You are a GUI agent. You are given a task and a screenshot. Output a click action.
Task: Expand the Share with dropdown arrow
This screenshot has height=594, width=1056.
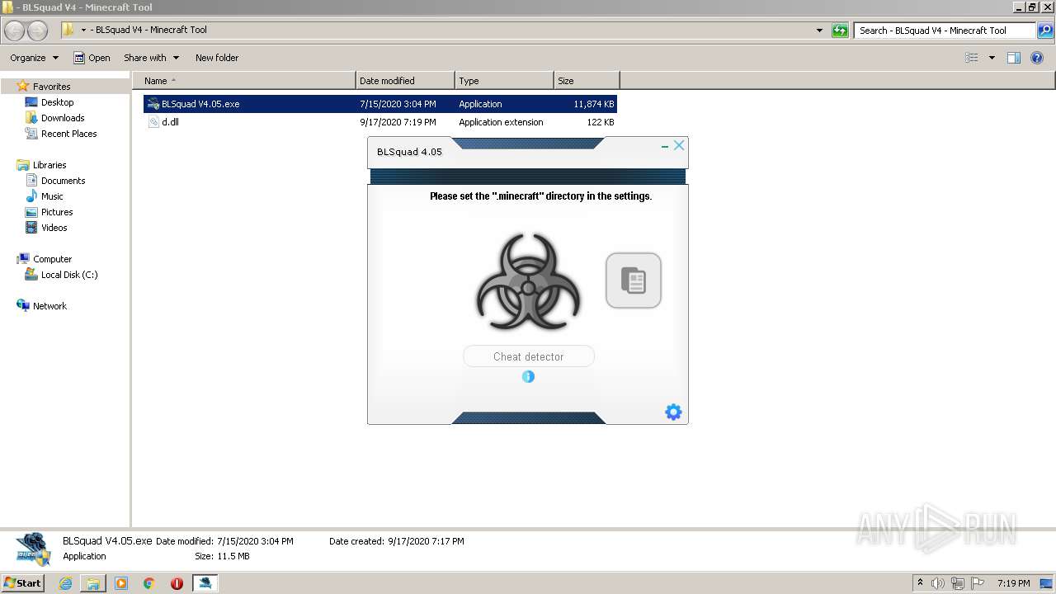coord(176,58)
